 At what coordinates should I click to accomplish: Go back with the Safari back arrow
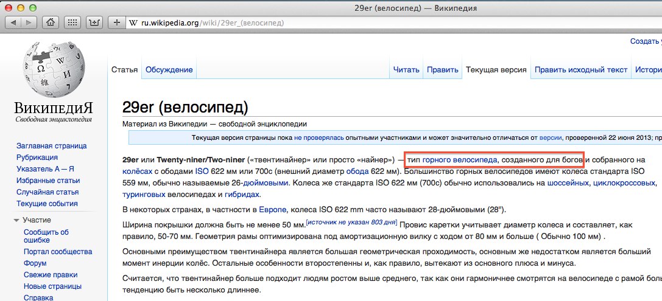pos(14,22)
